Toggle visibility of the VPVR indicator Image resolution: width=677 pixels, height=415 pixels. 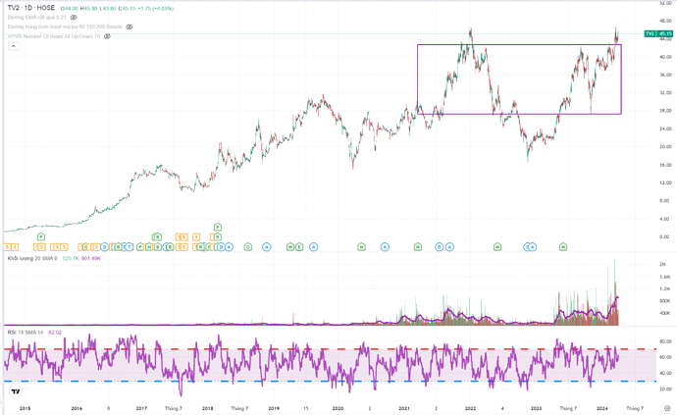107,36
